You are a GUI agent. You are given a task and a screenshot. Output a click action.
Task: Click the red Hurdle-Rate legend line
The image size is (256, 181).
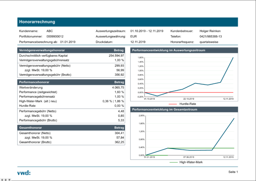(173, 104)
